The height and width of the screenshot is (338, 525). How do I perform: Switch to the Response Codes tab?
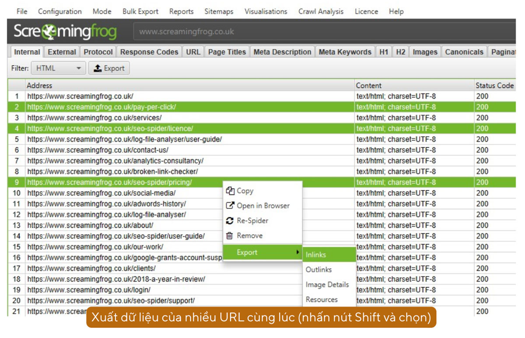(x=149, y=52)
